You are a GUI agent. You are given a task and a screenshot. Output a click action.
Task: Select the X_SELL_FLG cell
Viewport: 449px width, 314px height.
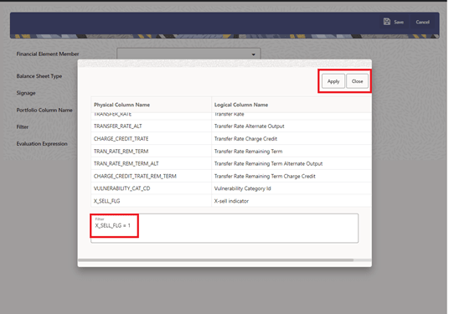151,201
